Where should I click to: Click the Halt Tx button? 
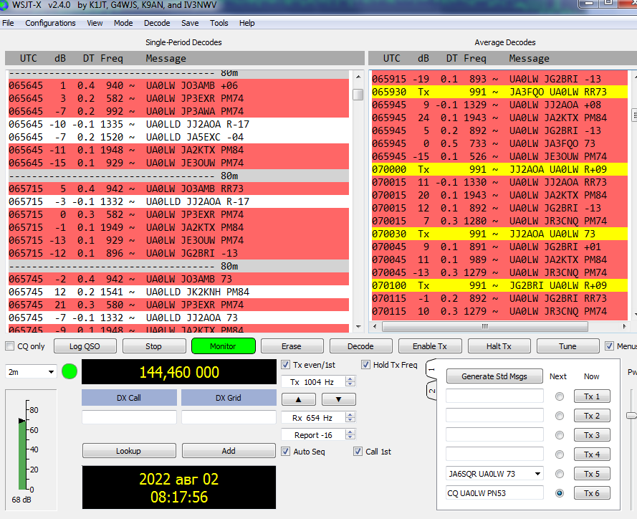click(499, 346)
